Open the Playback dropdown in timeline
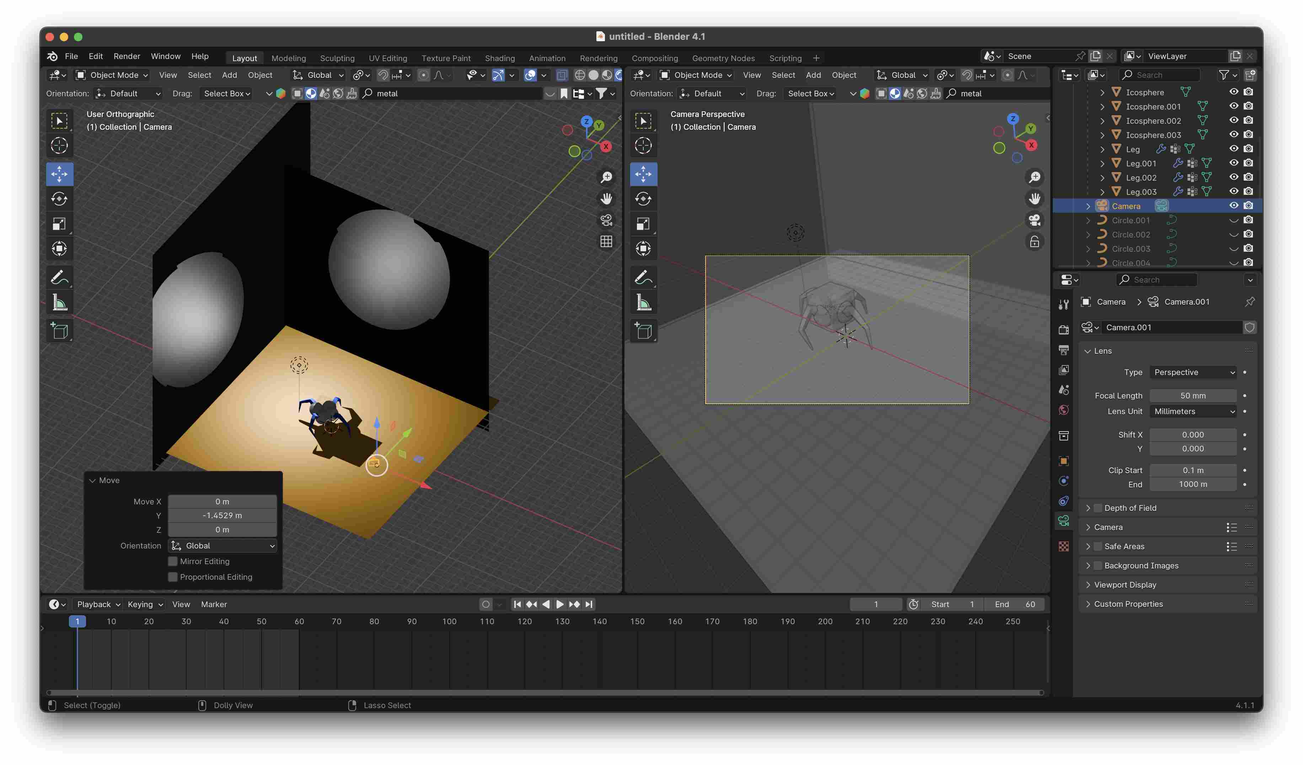 pos(98,604)
